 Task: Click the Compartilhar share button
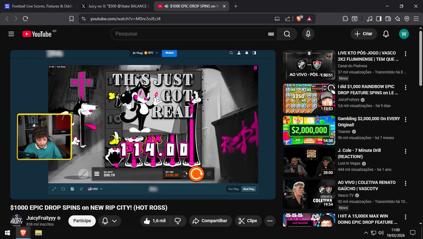click(x=210, y=221)
